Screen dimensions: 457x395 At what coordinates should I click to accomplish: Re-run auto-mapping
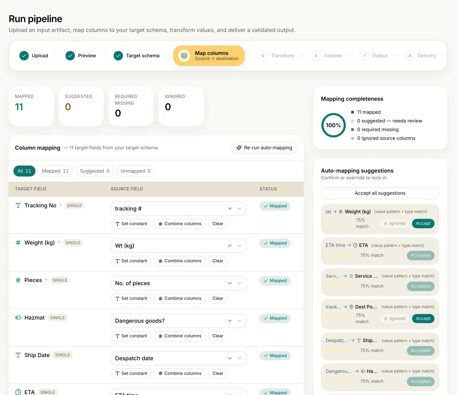tap(264, 148)
